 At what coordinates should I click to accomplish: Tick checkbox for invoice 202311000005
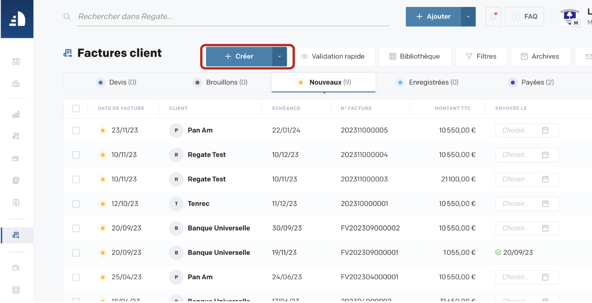(76, 130)
